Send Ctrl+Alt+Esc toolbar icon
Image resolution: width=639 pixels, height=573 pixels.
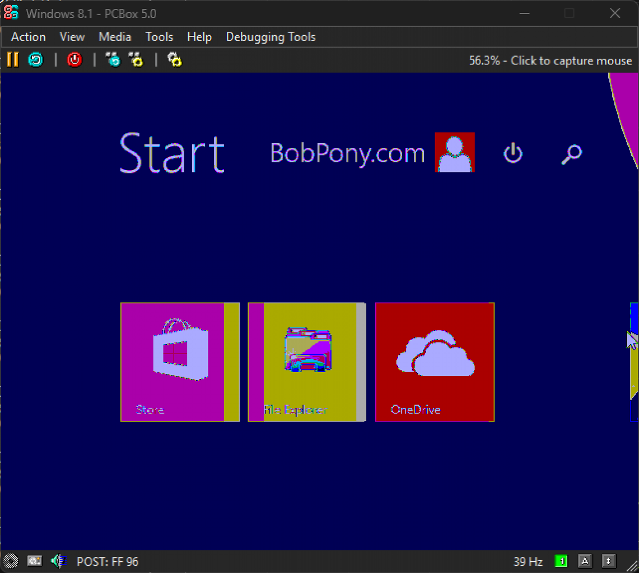click(x=136, y=60)
